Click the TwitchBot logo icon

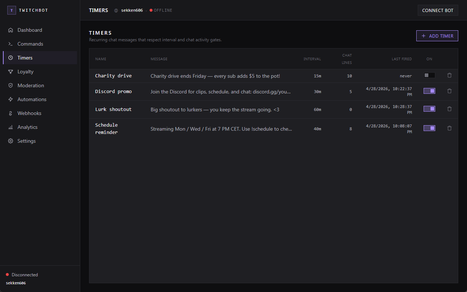(x=12, y=10)
